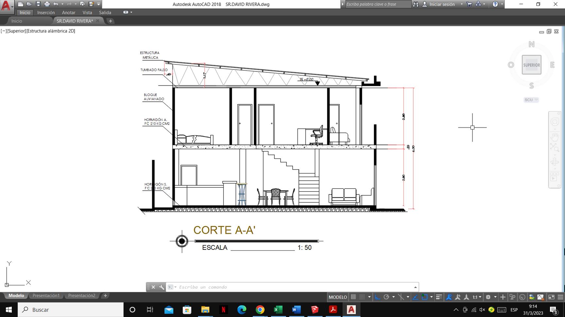Toggle Ortho mode in status bar
Viewport: 565px width, 317px height.
[x=377, y=297]
